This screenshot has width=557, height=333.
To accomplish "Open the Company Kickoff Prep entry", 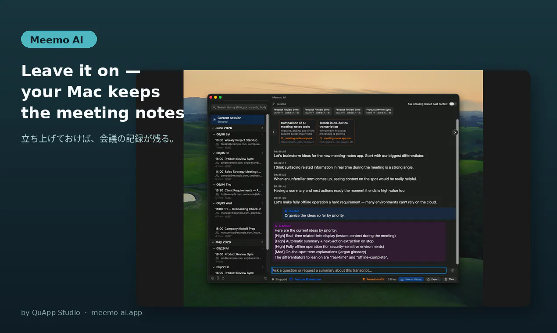I will click(x=239, y=232).
